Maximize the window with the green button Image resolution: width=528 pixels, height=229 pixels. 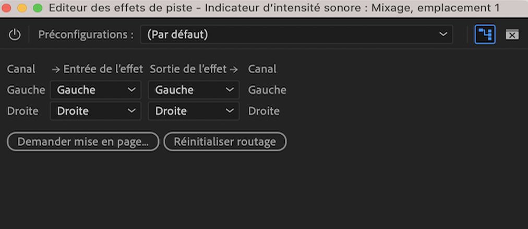tap(37, 8)
